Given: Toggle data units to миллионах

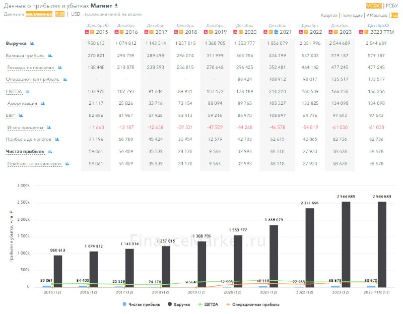Looking at the screenshot, I should pyautogui.click(x=39, y=14).
